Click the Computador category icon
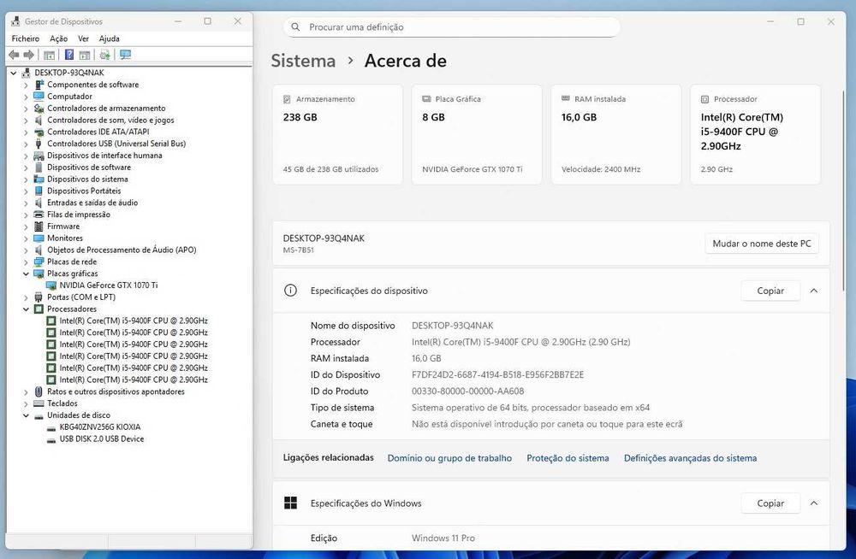 click(x=39, y=96)
